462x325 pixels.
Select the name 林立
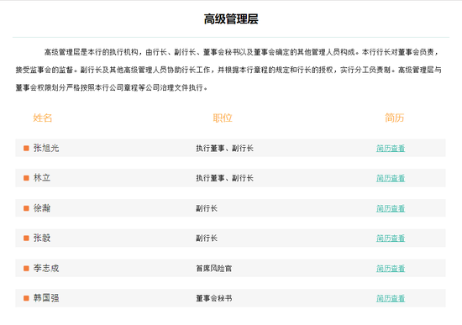pyautogui.click(x=42, y=178)
